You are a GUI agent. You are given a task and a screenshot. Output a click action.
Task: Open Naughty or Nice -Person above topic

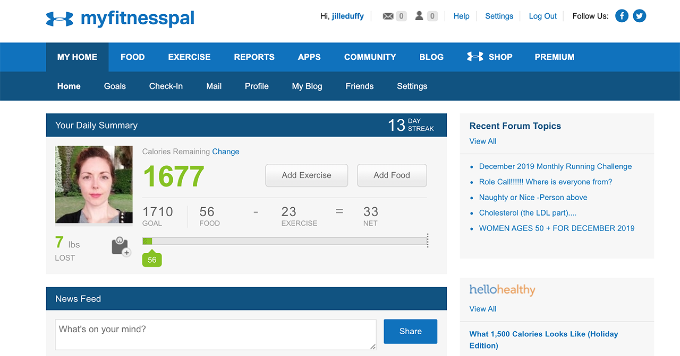(533, 198)
